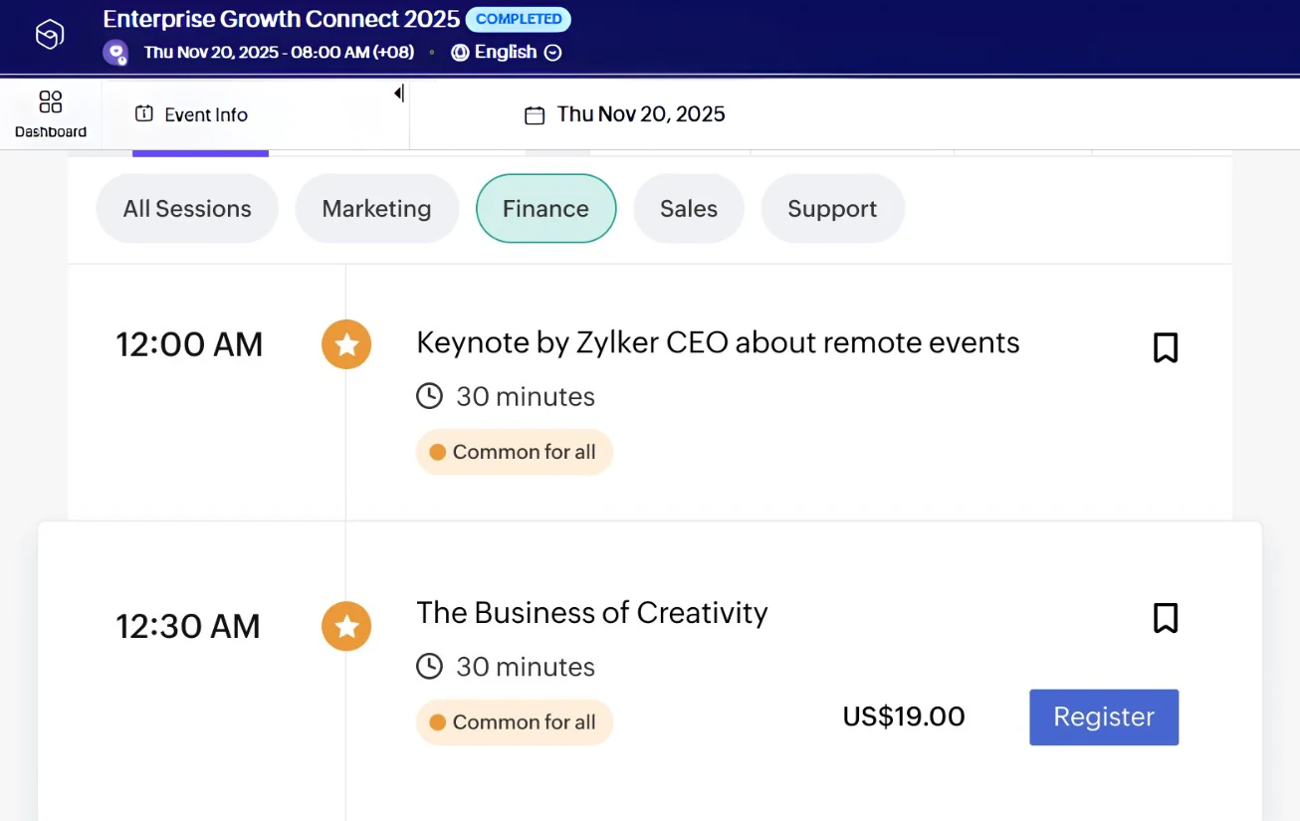This screenshot has height=821, width=1300.
Task: Click the purple event time icon
Action: [116, 53]
